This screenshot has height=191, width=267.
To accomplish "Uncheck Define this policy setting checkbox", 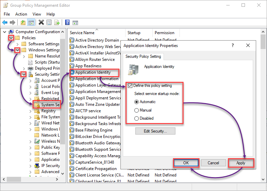I will coord(130,86).
